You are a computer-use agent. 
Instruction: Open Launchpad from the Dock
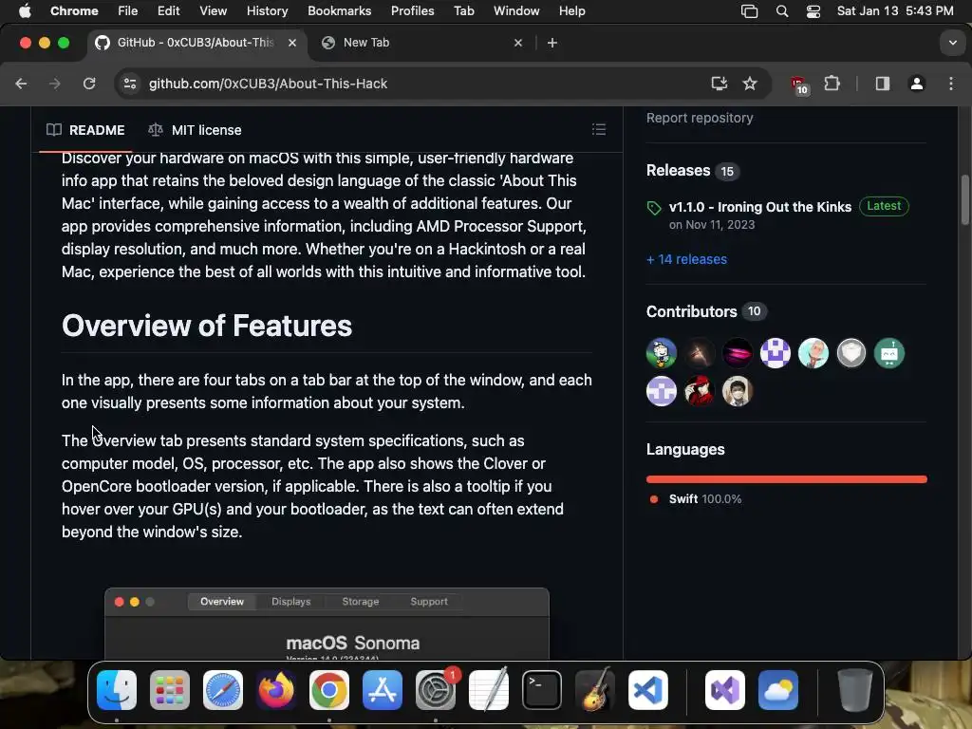pos(170,690)
